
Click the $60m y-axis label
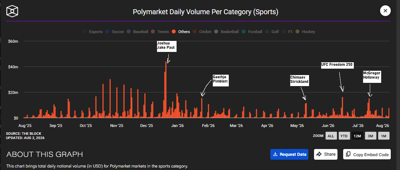click(x=13, y=41)
